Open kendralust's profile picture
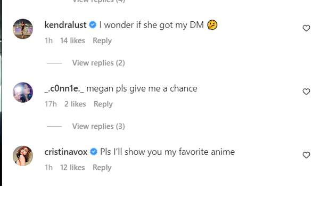 click(x=23, y=29)
